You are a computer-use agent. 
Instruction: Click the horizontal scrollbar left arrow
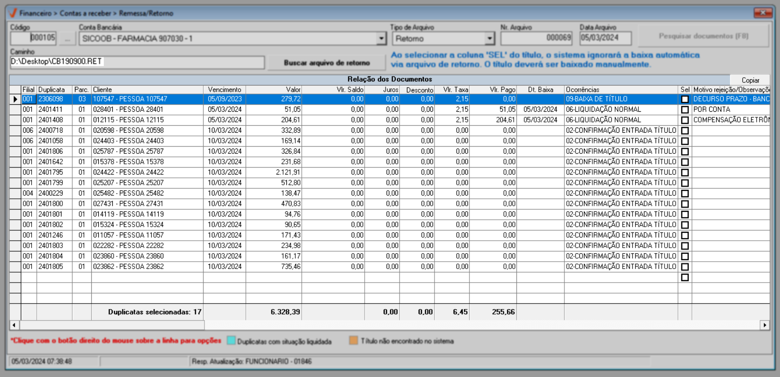[x=14, y=325]
